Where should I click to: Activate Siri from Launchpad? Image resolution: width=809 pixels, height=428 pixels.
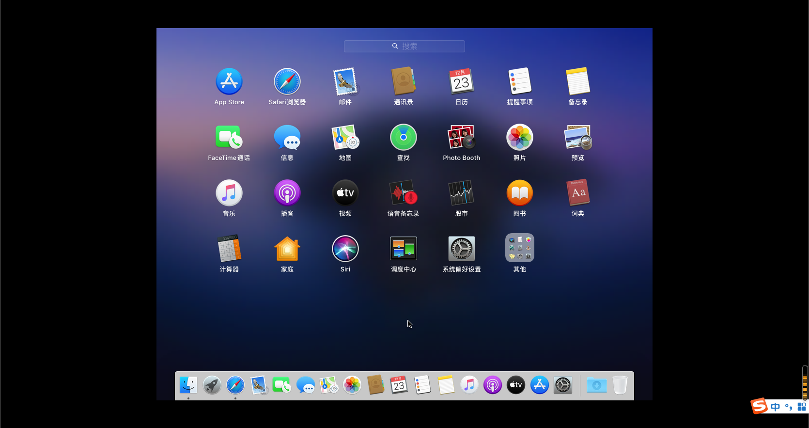click(345, 249)
